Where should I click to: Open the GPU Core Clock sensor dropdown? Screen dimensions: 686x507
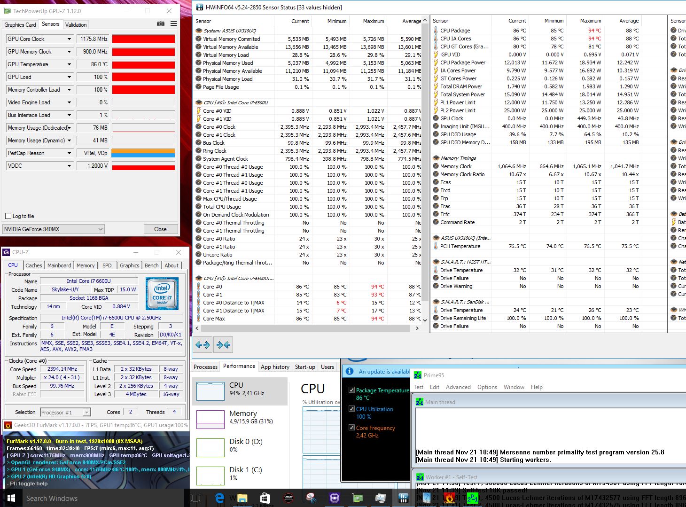pos(69,39)
